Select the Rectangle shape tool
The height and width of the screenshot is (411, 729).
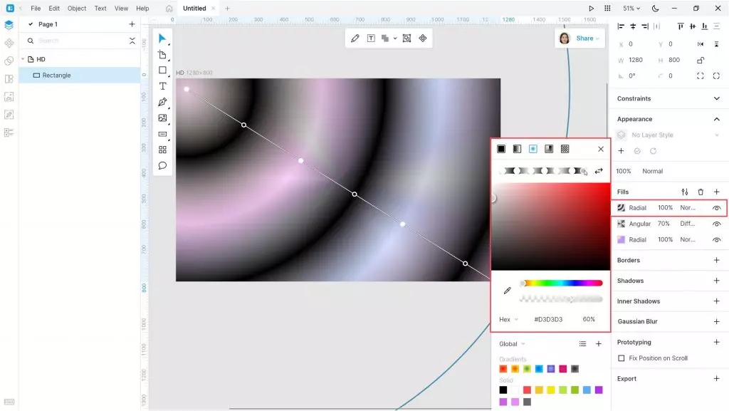point(162,71)
